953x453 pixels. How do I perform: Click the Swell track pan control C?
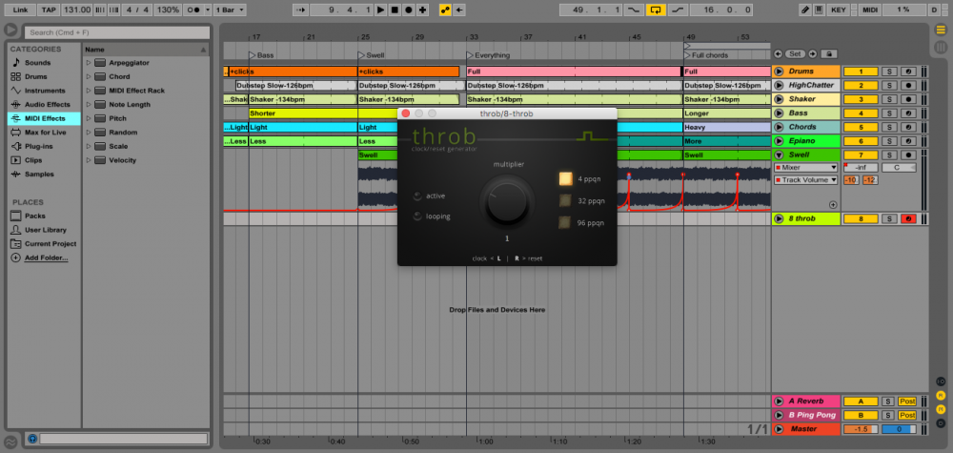pyautogui.click(x=899, y=168)
